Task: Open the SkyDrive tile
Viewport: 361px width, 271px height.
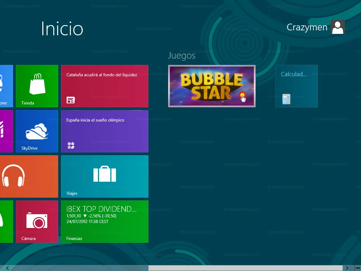Action: (x=37, y=131)
